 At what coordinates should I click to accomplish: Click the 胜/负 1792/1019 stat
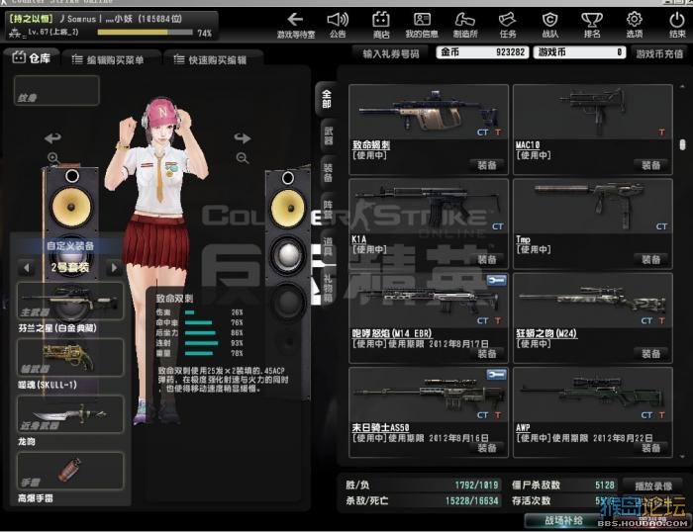pyautogui.click(x=422, y=485)
